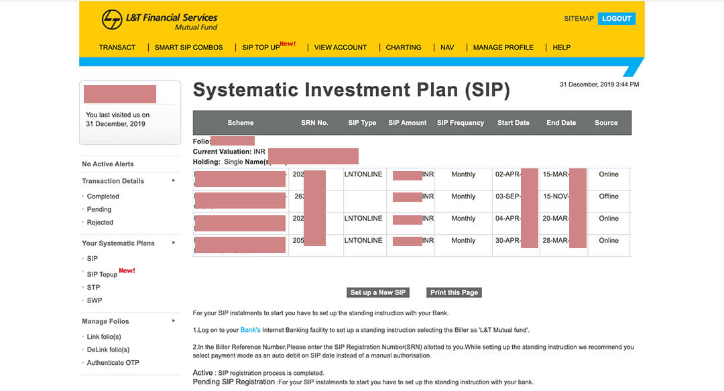Open the VIEW ACCOUNT menu
This screenshot has width=724, height=391.
(341, 48)
